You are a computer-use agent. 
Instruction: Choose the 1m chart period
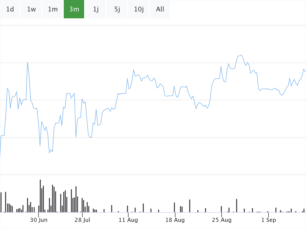tap(53, 9)
